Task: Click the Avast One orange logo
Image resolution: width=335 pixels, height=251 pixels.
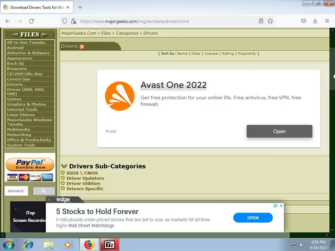Action: pyautogui.click(x=120, y=96)
